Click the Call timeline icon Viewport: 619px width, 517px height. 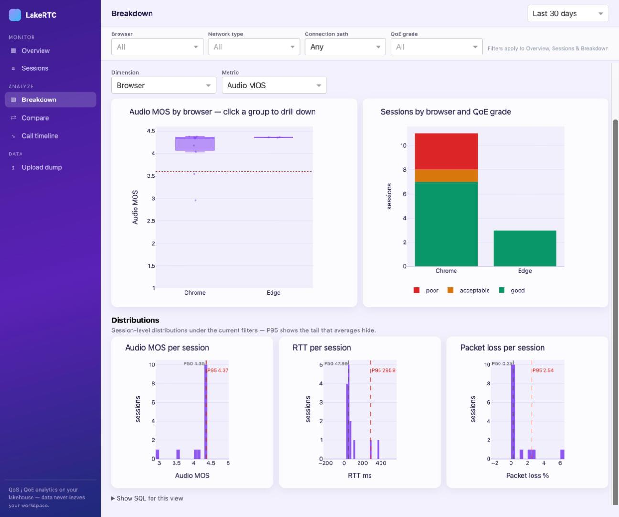[13, 136]
